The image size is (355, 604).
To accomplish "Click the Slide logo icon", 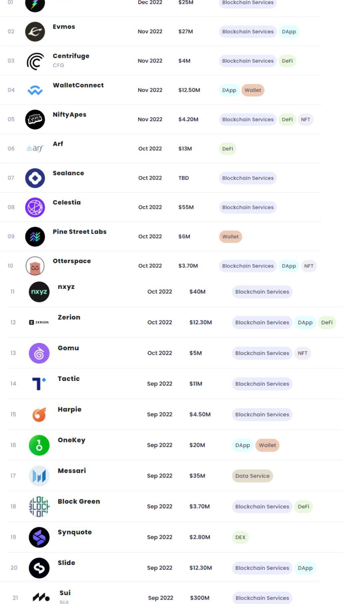I will pyautogui.click(x=39, y=568).
